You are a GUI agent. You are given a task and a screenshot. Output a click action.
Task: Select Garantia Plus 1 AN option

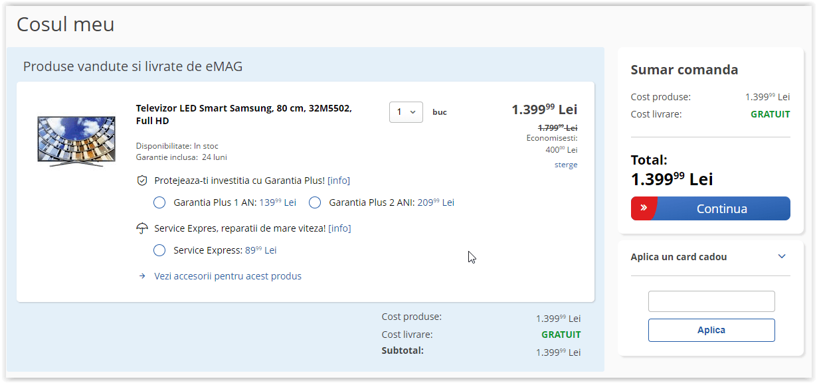click(159, 202)
